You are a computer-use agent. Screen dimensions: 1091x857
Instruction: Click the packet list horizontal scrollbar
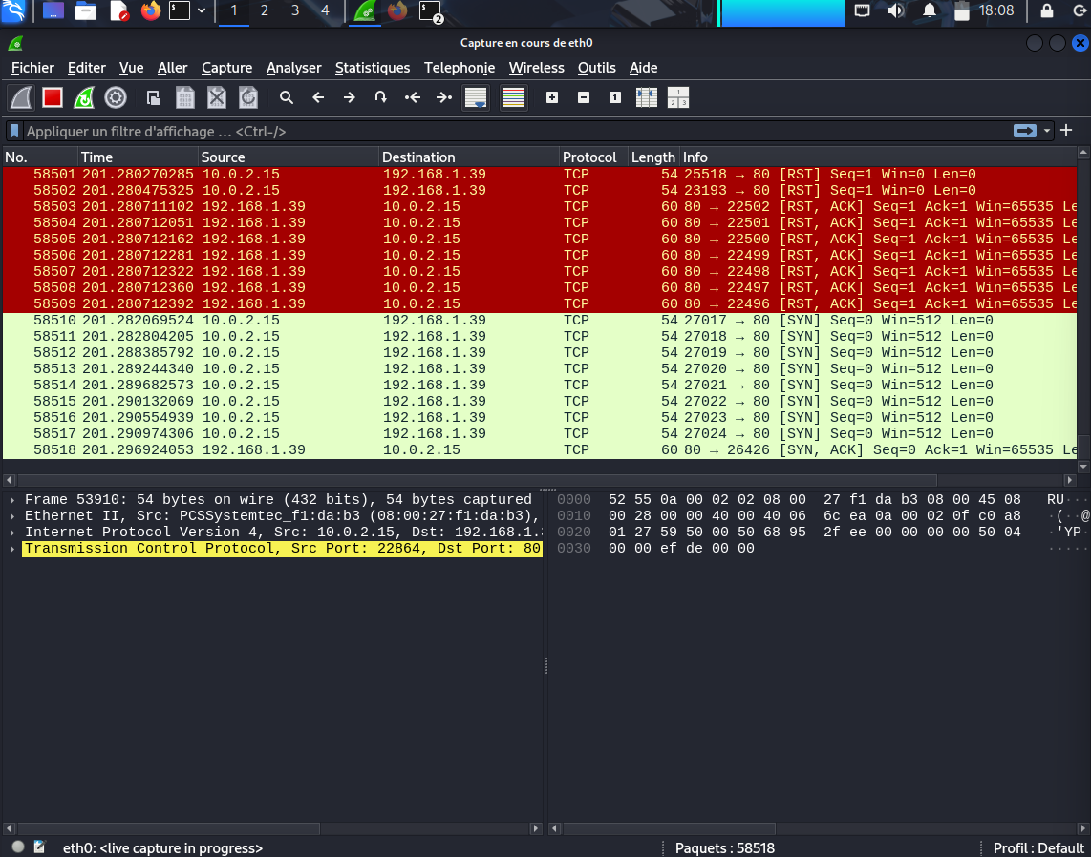[478, 480]
